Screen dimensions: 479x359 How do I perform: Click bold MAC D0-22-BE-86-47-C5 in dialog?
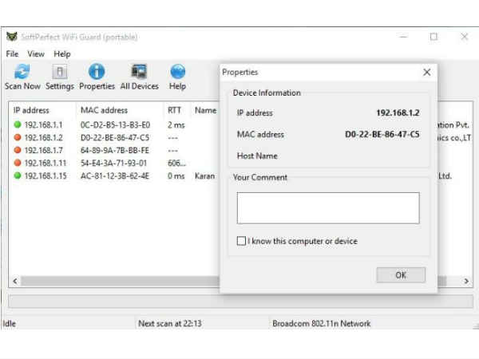(382, 134)
